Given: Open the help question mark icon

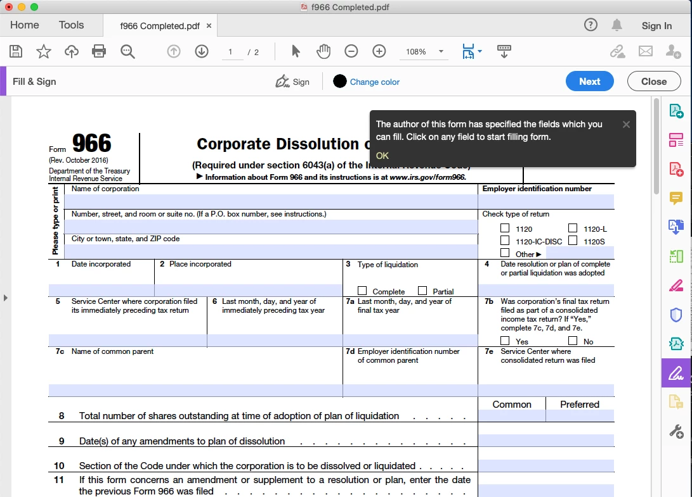Looking at the screenshot, I should pos(591,25).
